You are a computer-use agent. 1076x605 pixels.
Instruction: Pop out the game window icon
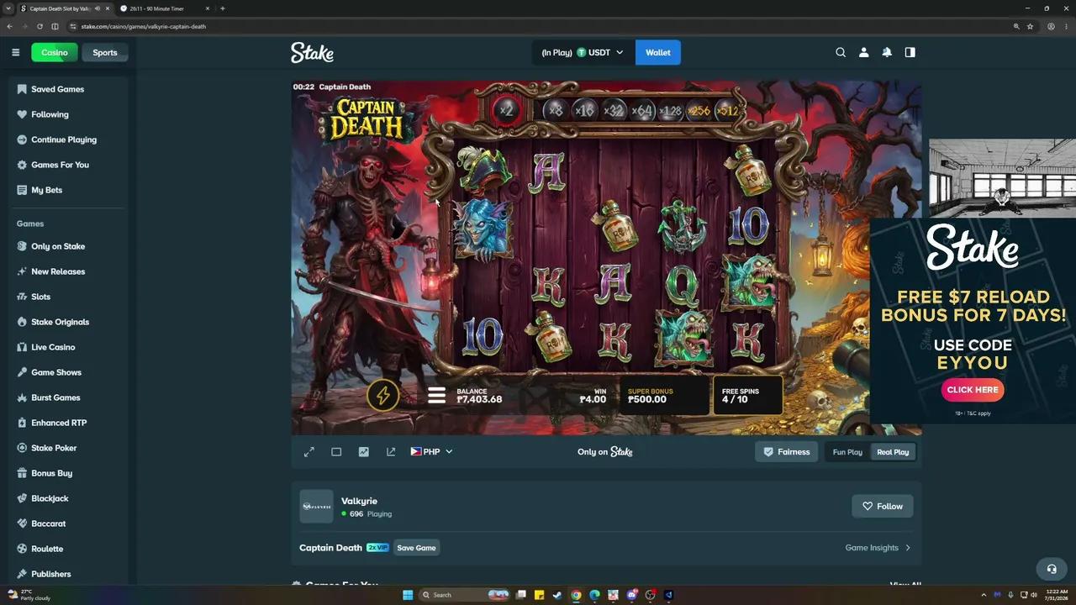(x=391, y=451)
